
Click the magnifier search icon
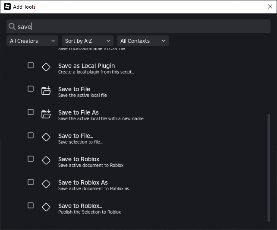tap(12, 26)
